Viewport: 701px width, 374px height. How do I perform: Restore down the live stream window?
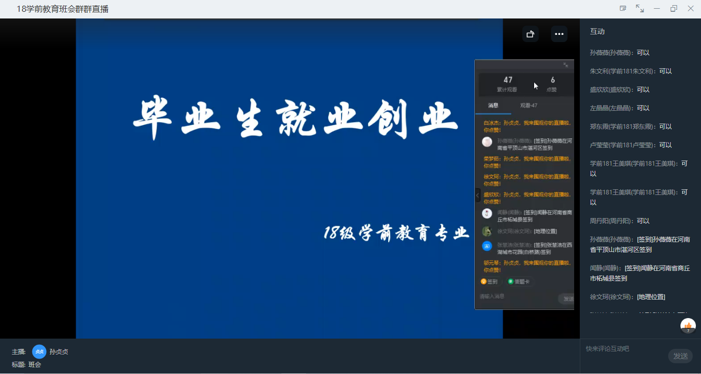[674, 9]
